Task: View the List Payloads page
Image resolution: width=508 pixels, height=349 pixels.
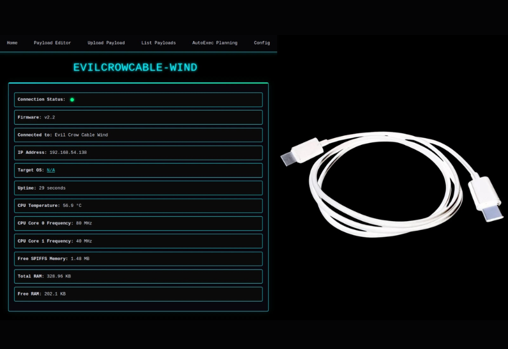Action: (x=158, y=43)
